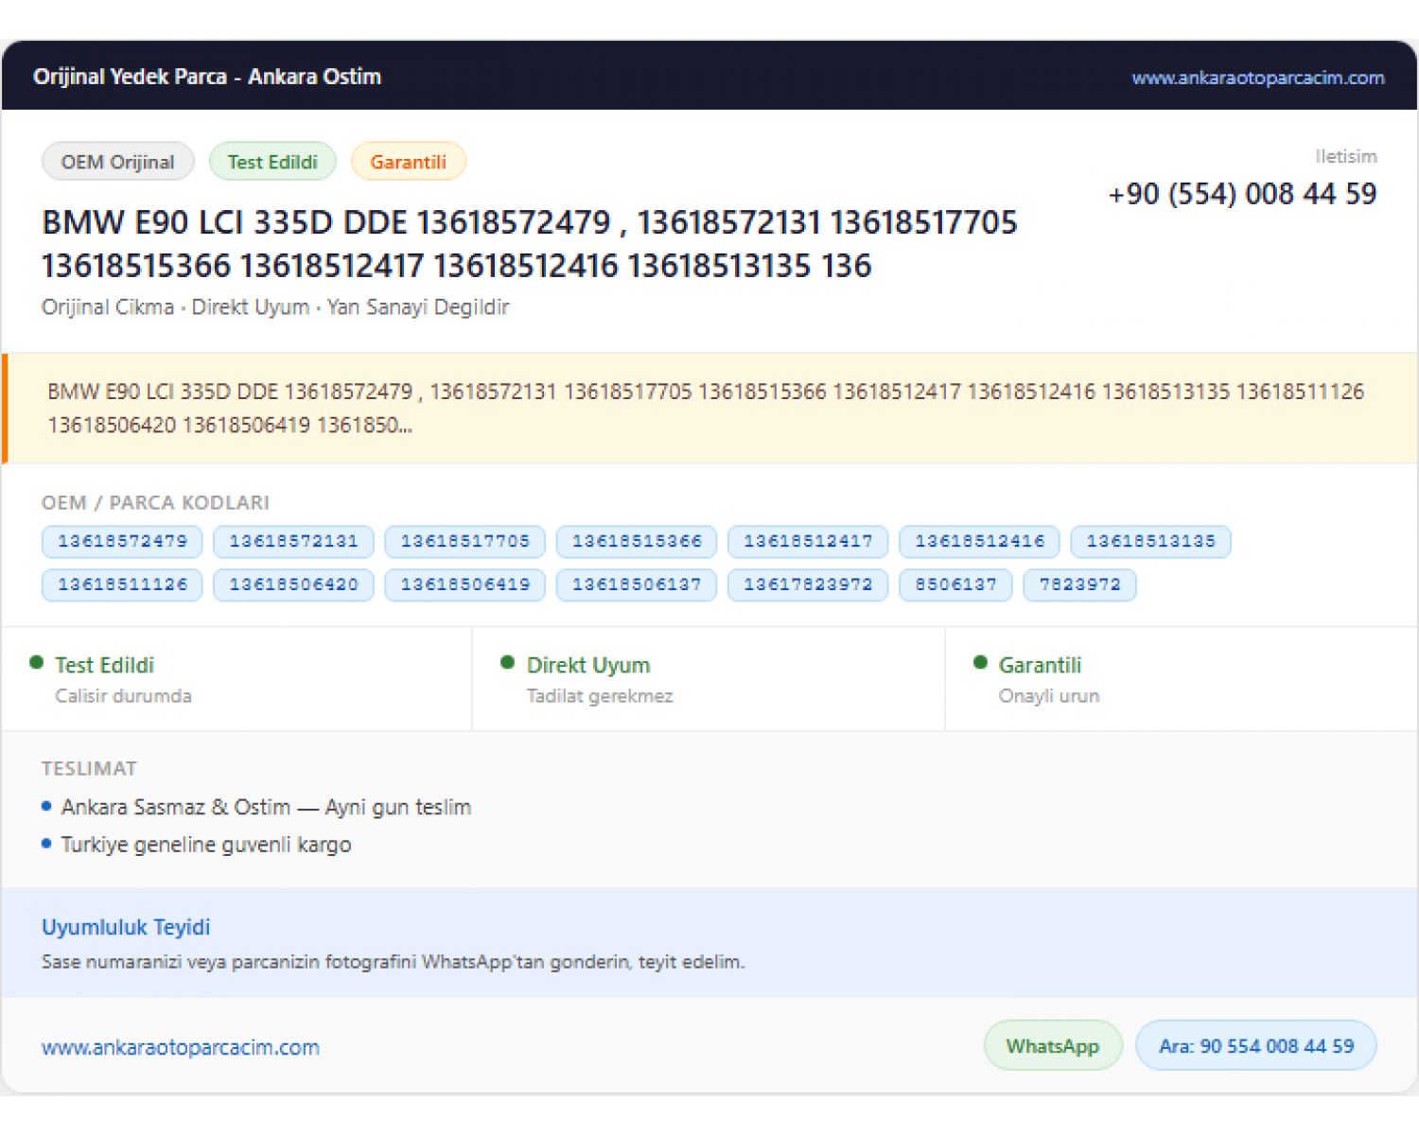1419x1135 pixels.
Task: Open the WhatsApp button
Action: coord(1053,1046)
